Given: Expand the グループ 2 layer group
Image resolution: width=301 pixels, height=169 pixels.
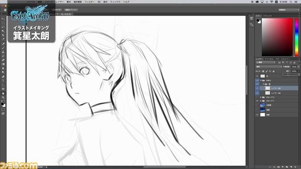Looking at the screenshot, I should (261, 97).
